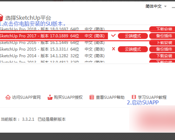Image resolution: width=175 pixels, height=140 pixels.
Task: Open the 购买SUAPP授权 link
Action: click(x=68, y=97)
